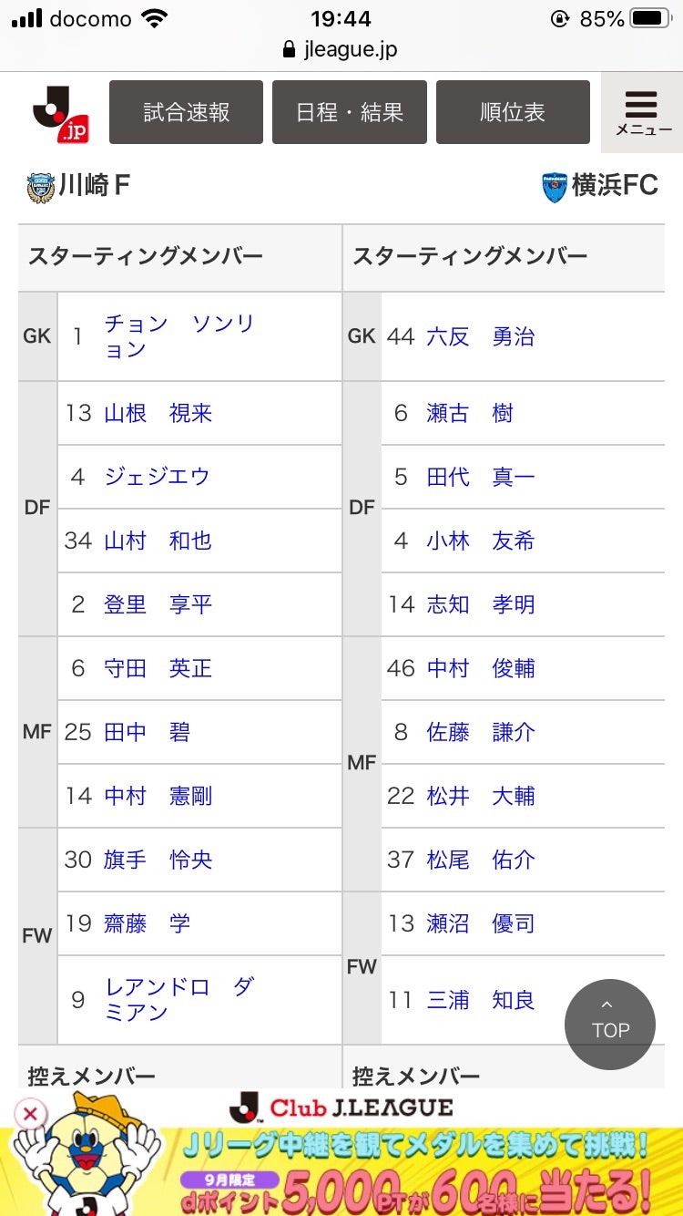This screenshot has width=683, height=1216.
Task: Tap the dポイント campaign ad banner
Action: (410, 1176)
